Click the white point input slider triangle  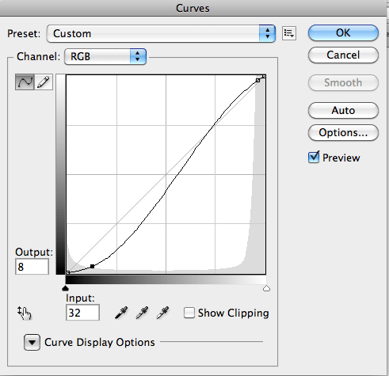266,288
